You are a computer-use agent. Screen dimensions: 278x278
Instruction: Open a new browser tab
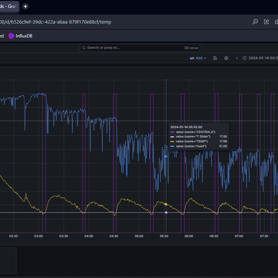click(x=25, y=6)
